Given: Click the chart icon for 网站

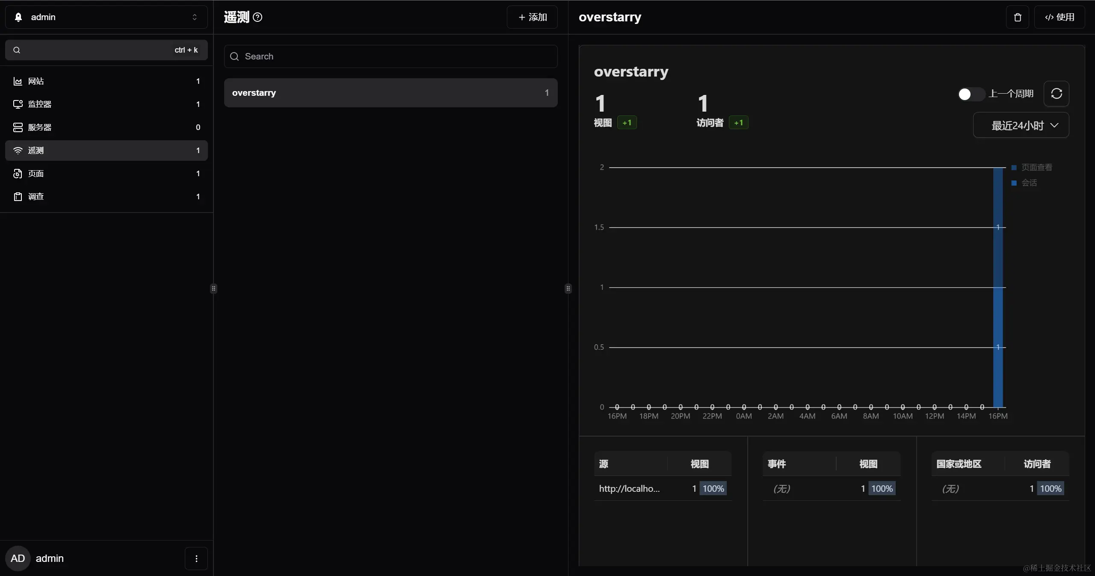Looking at the screenshot, I should tap(18, 81).
